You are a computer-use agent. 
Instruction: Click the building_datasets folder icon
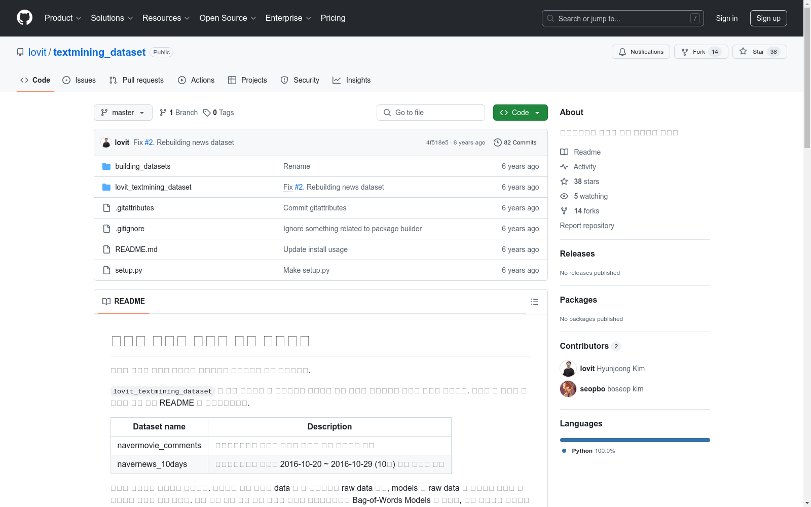coord(106,166)
